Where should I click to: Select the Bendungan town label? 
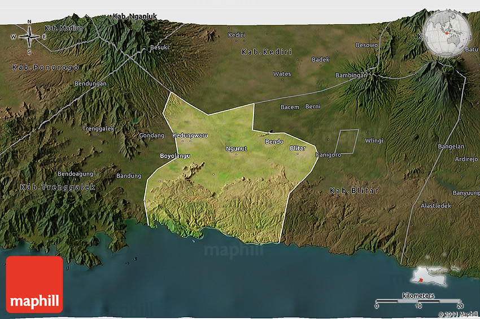point(90,84)
